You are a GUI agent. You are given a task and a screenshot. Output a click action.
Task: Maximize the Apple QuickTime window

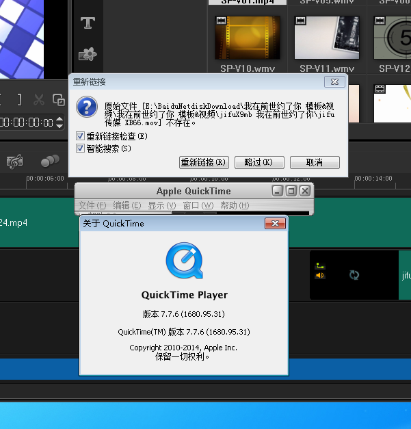(x=291, y=191)
